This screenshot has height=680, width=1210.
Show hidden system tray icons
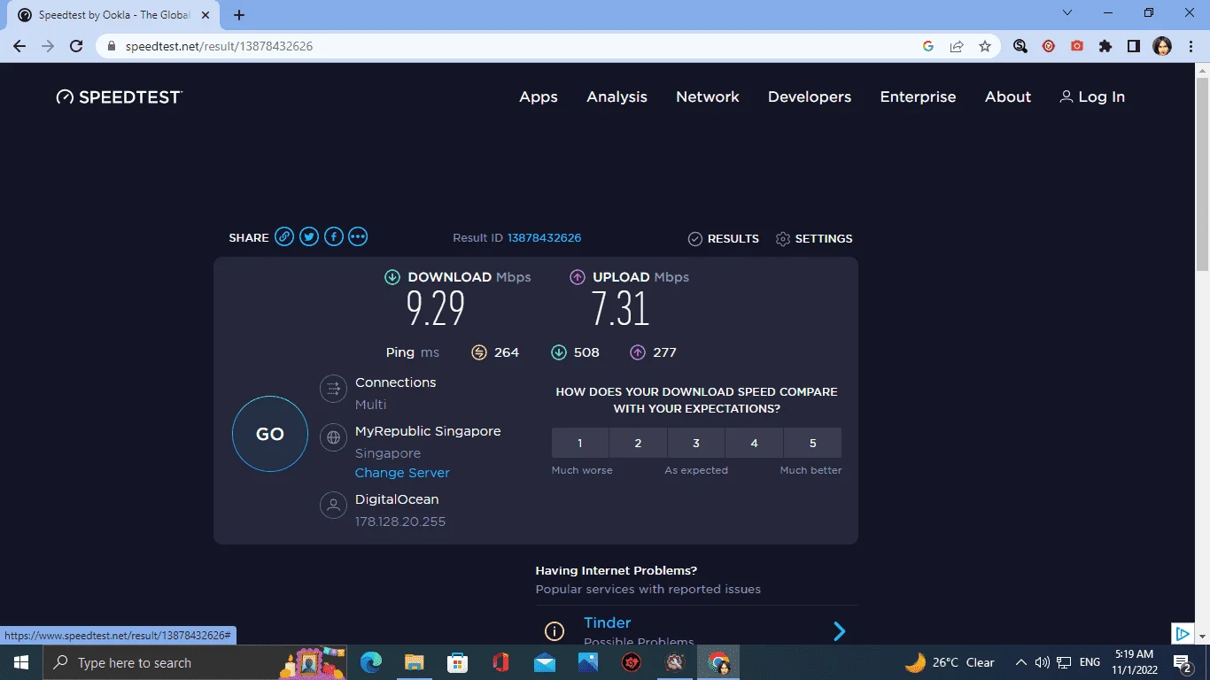(1020, 662)
